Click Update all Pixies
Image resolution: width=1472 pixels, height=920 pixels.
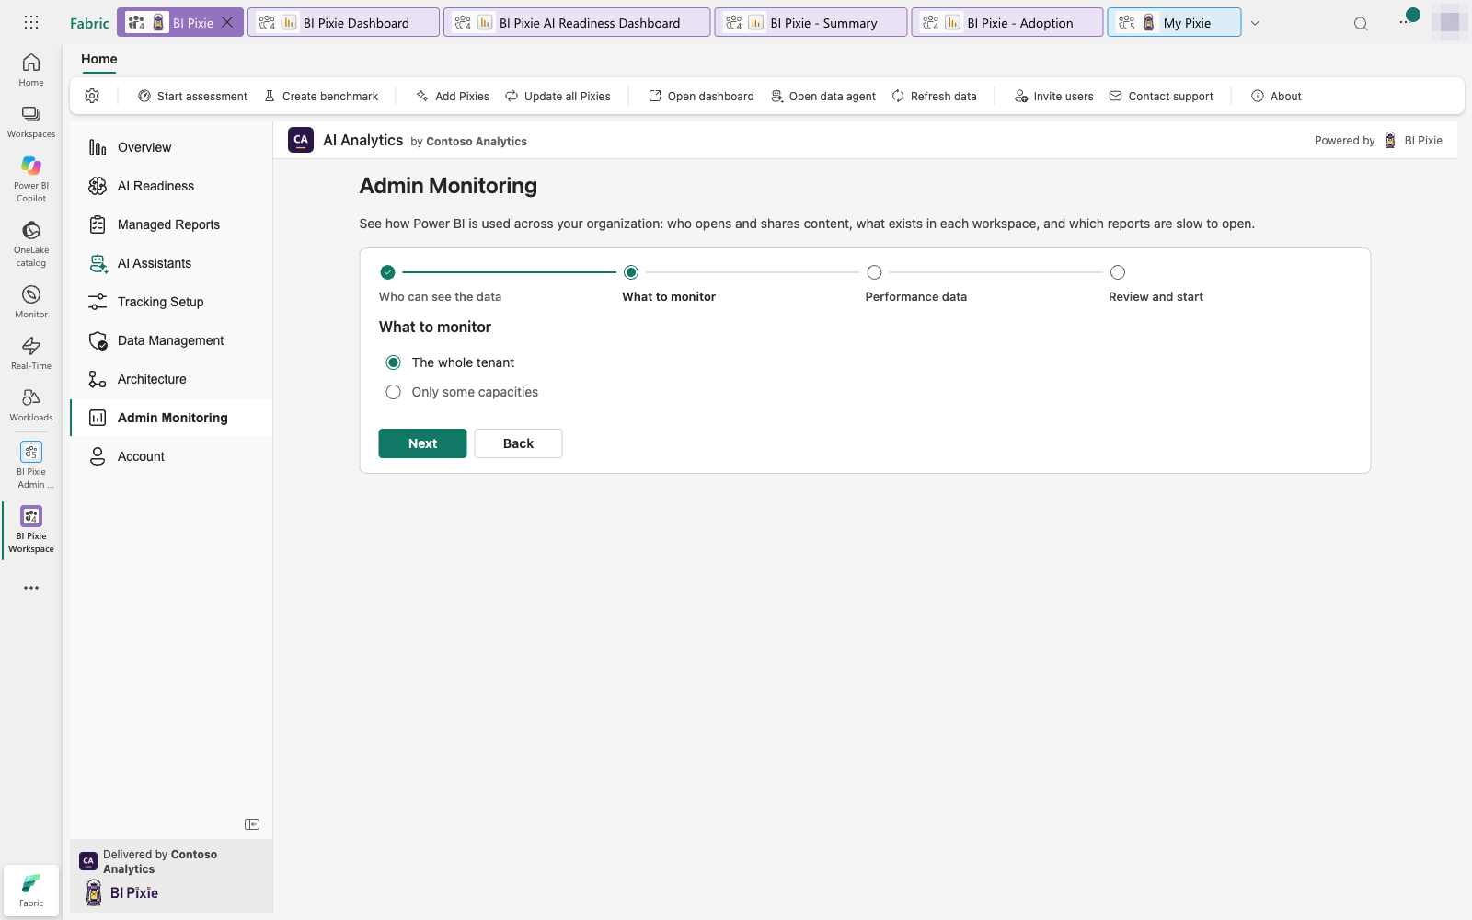[x=558, y=96]
